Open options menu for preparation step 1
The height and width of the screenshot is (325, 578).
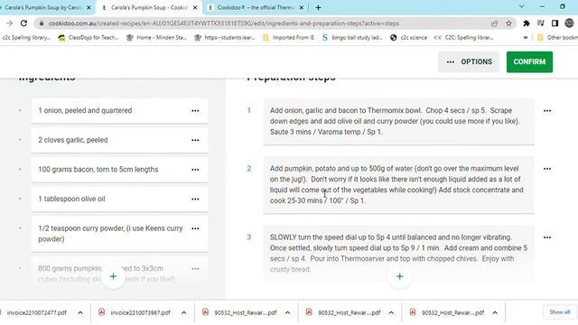547,110
